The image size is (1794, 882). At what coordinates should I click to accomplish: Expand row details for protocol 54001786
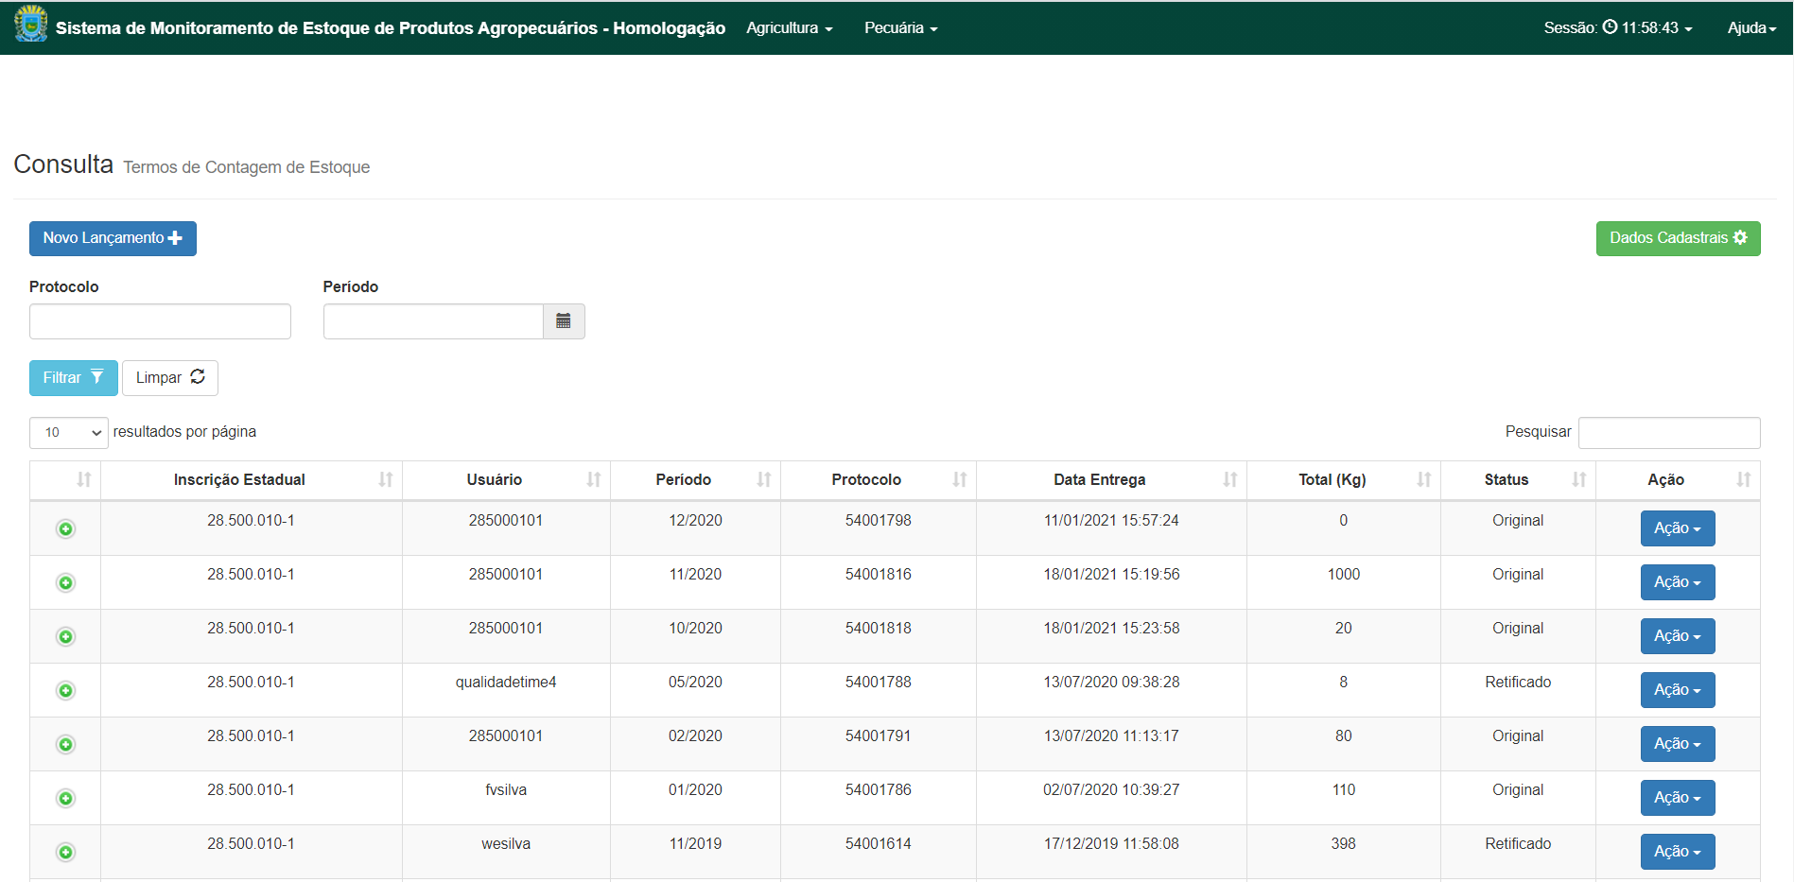point(65,798)
